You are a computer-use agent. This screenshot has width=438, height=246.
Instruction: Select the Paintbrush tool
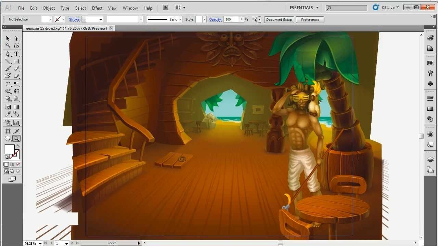[x=8, y=69]
